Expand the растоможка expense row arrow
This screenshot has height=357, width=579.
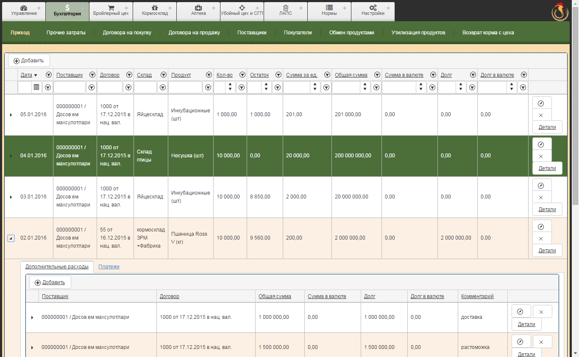32,348
